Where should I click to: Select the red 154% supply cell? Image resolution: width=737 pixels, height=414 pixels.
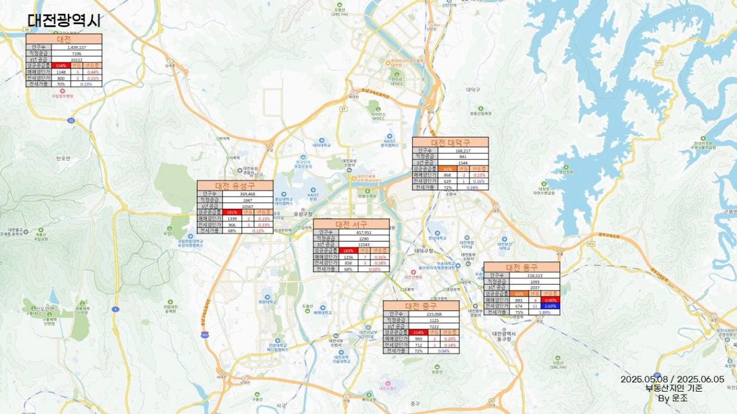pos(60,65)
